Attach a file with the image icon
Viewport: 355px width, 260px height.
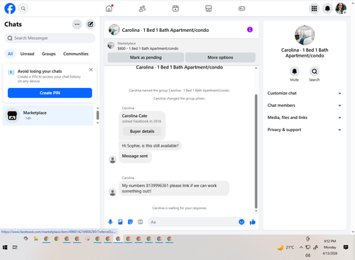[x=120, y=222]
